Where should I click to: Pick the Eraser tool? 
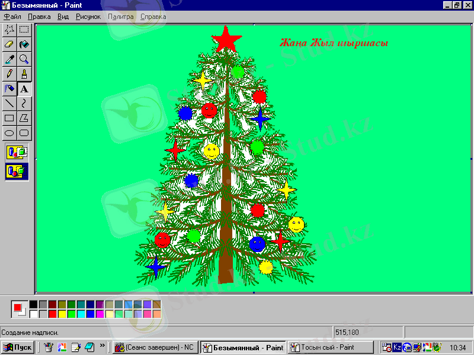(9, 44)
